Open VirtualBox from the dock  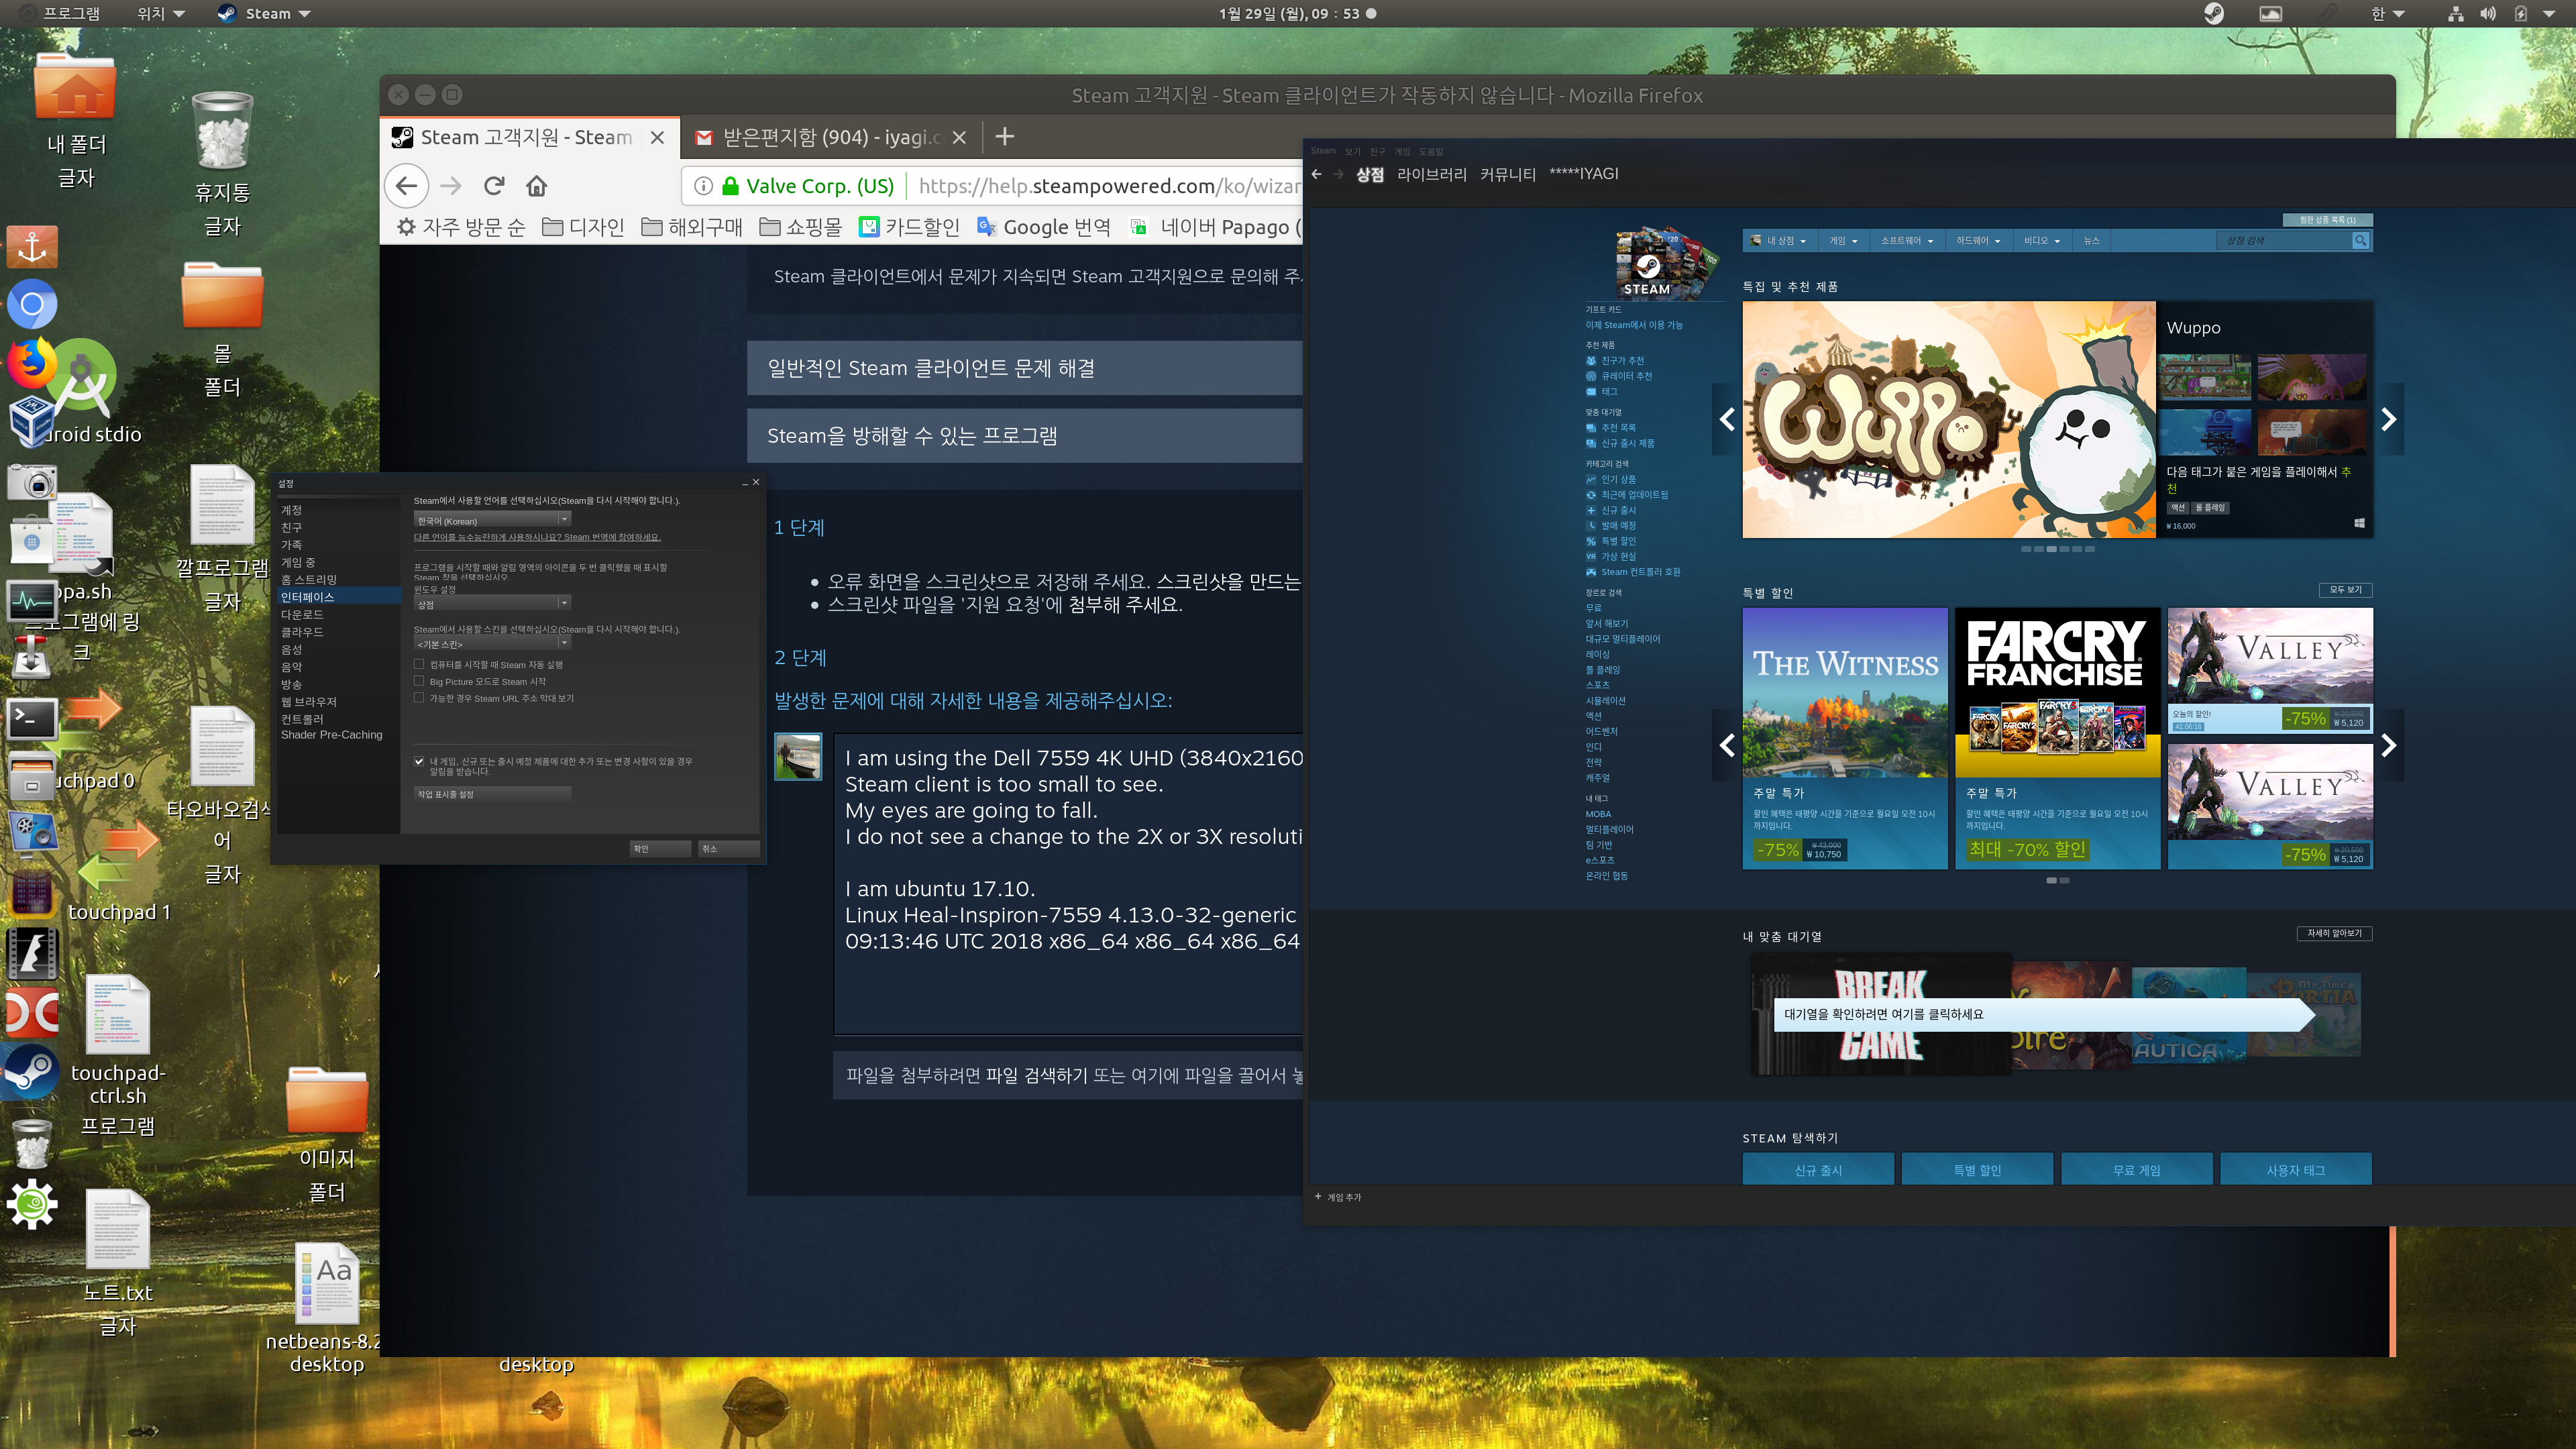click(x=32, y=421)
